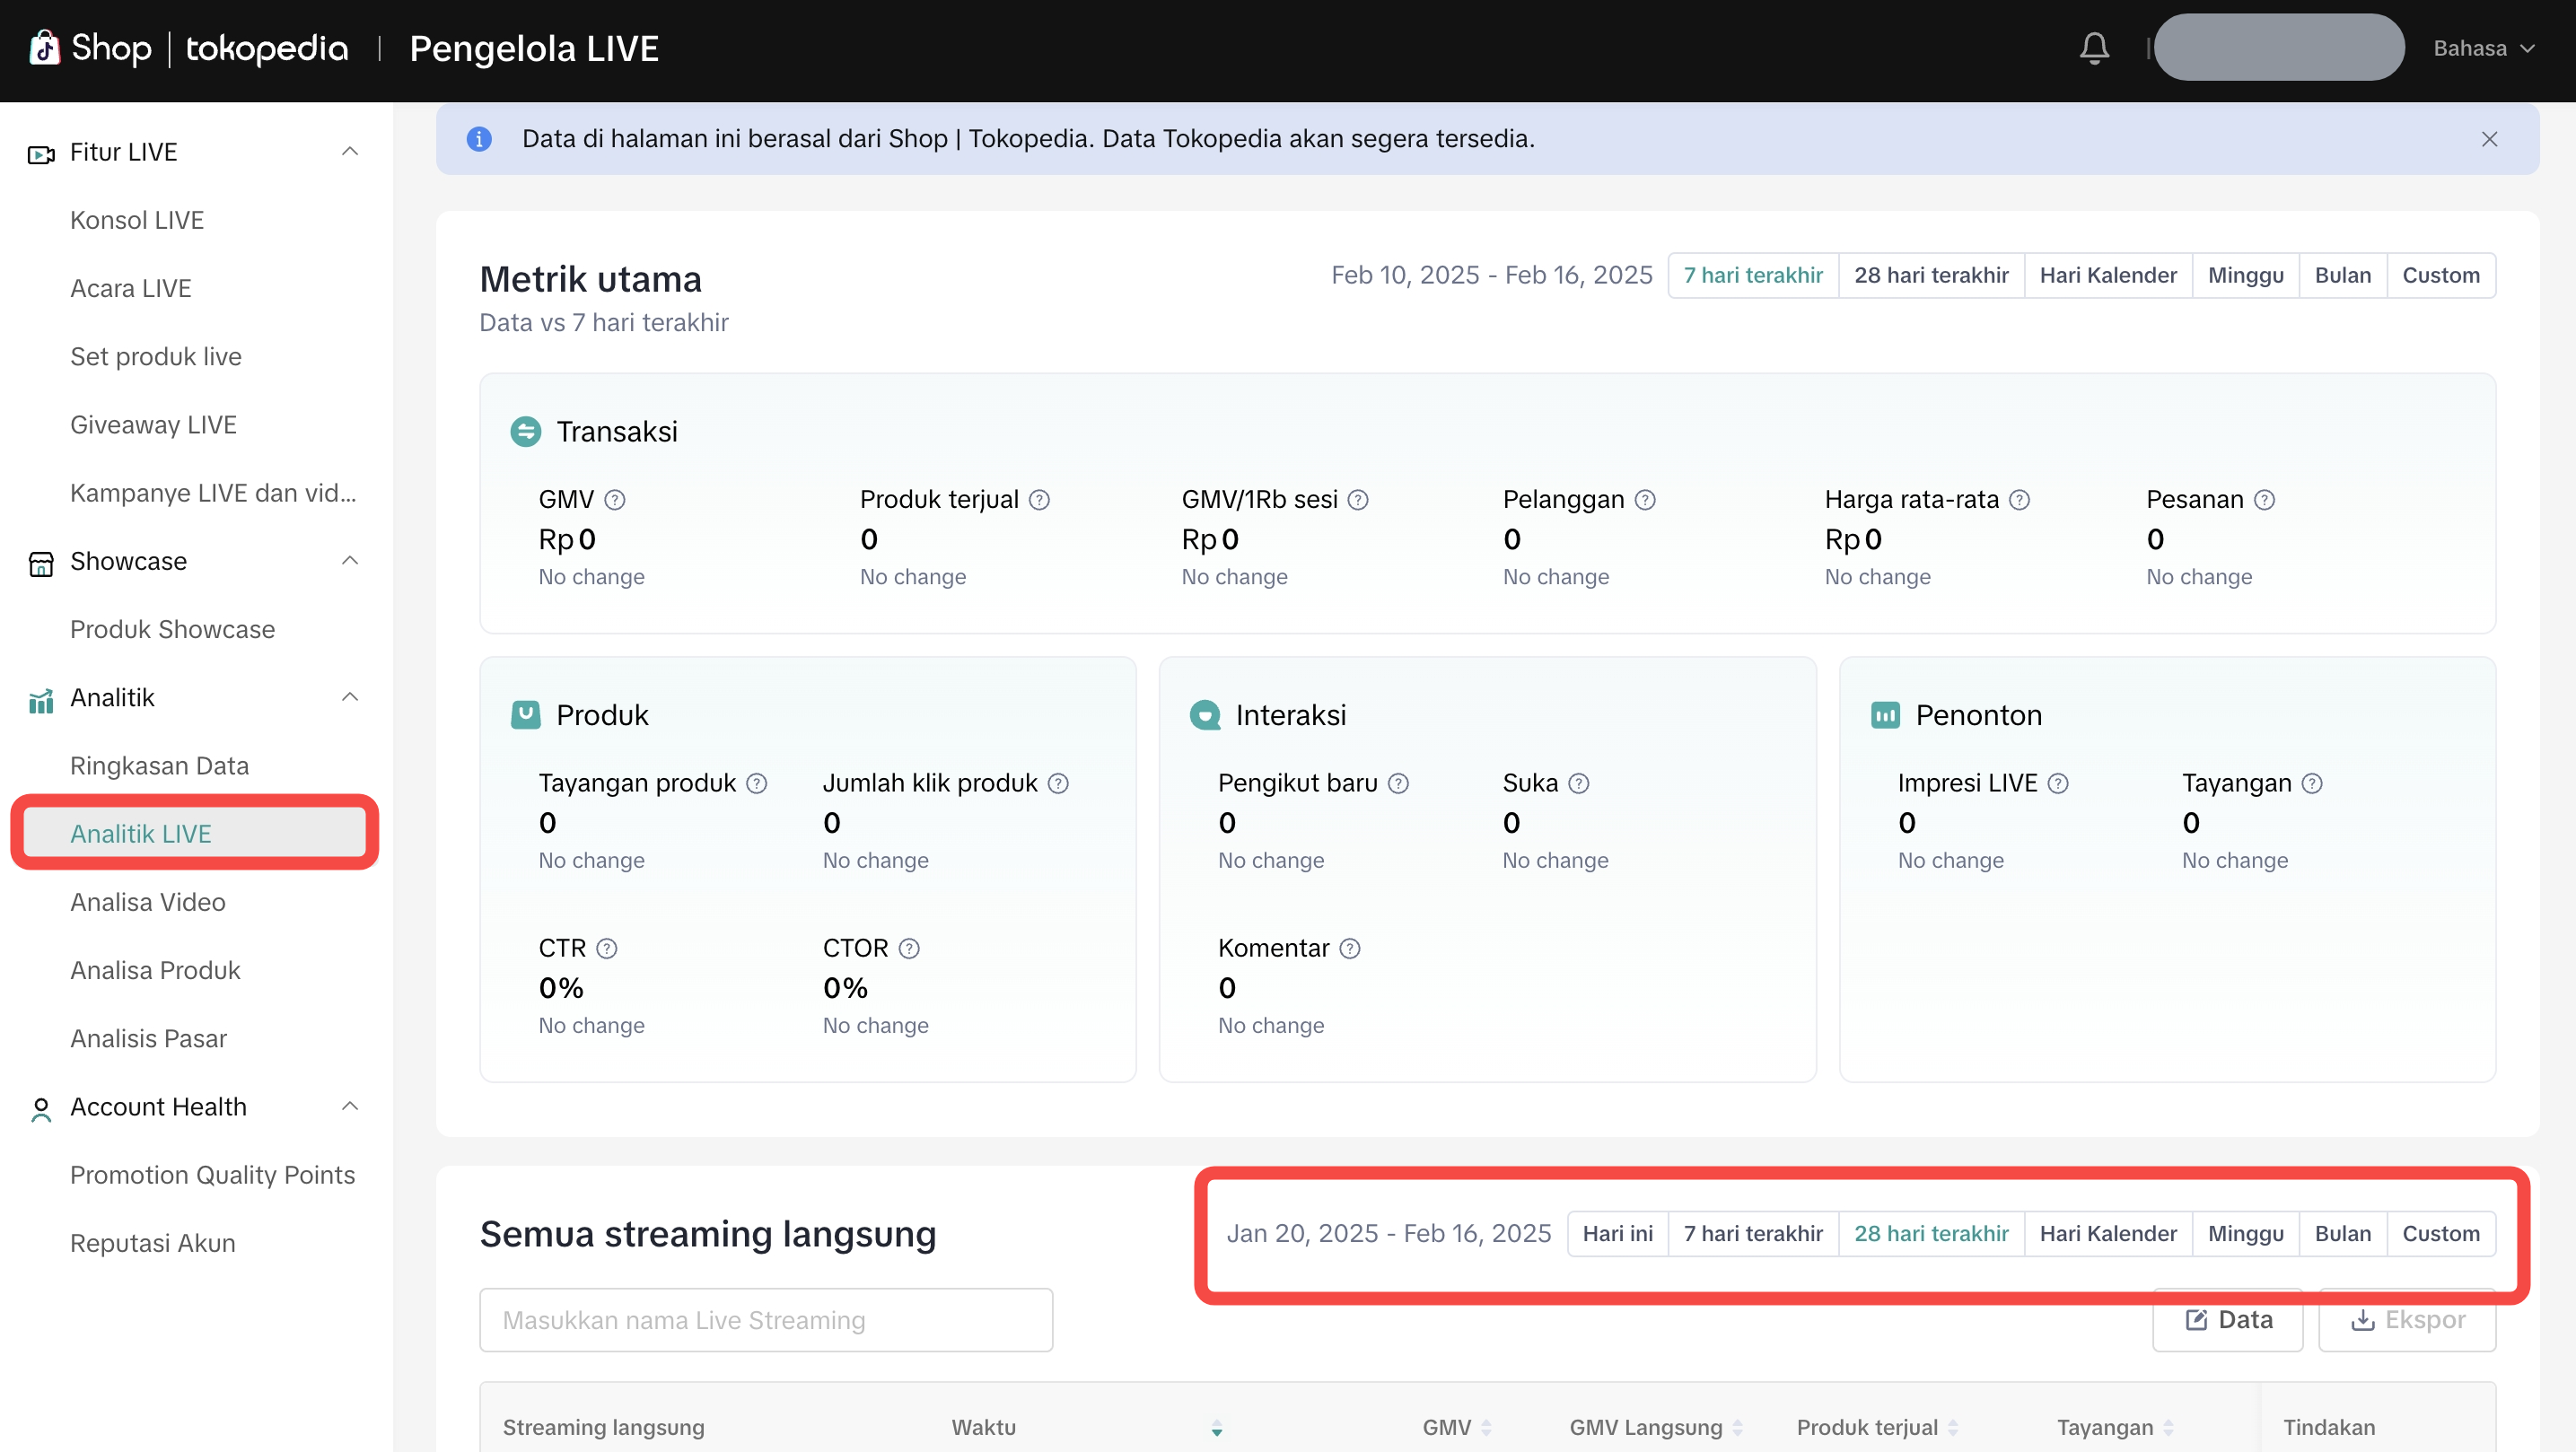Sort table by Waktu column
2576x1452 pixels.
click(x=1216, y=1428)
